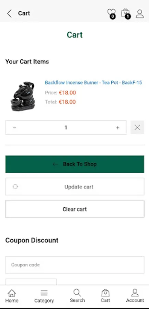The width and height of the screenshot is (149, 309).
Task: Decrease item quantity with minus button
Action: [14, 128]
